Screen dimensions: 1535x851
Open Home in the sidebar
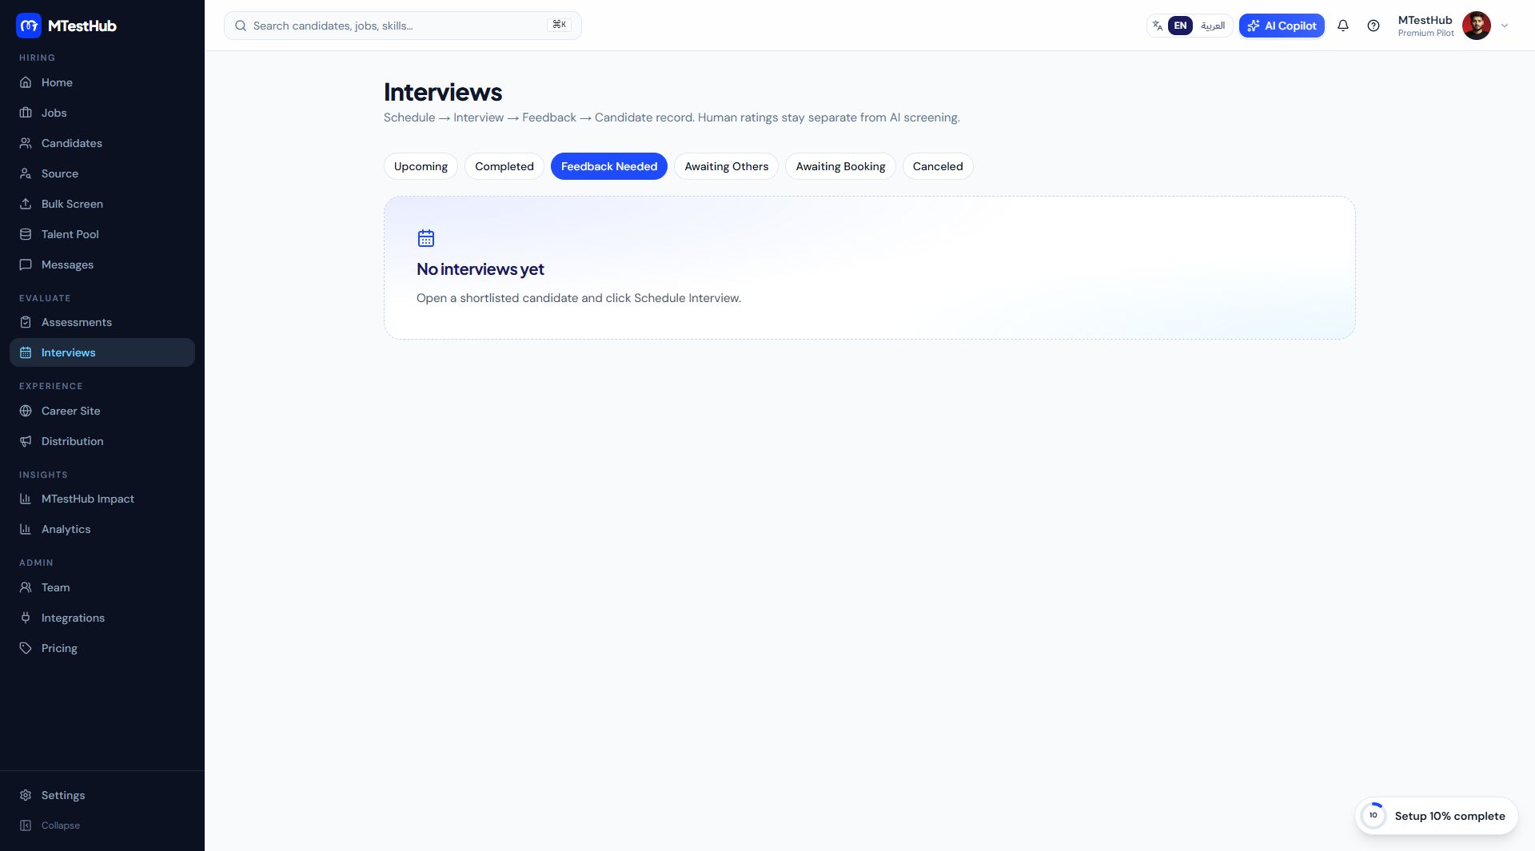(102, 82)
